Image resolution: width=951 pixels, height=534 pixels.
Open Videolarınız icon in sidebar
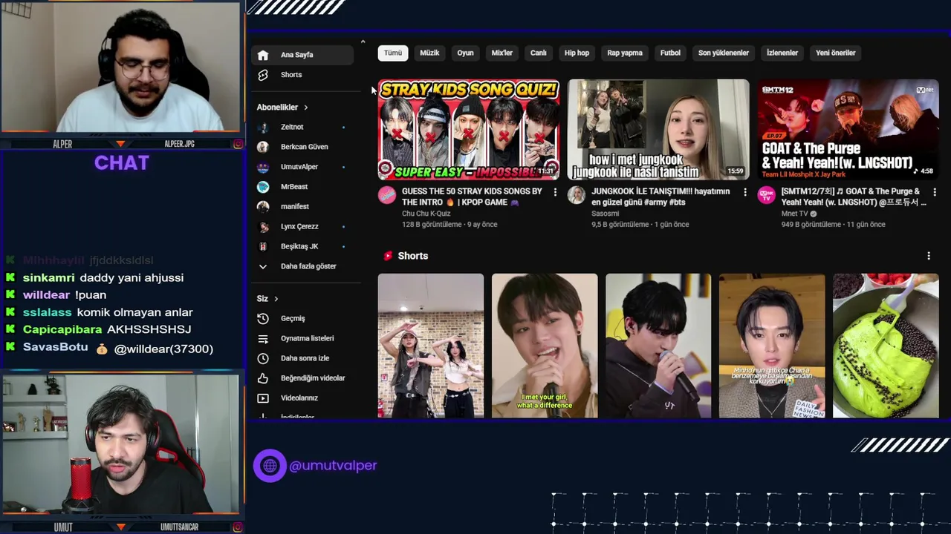click(262, 398)
